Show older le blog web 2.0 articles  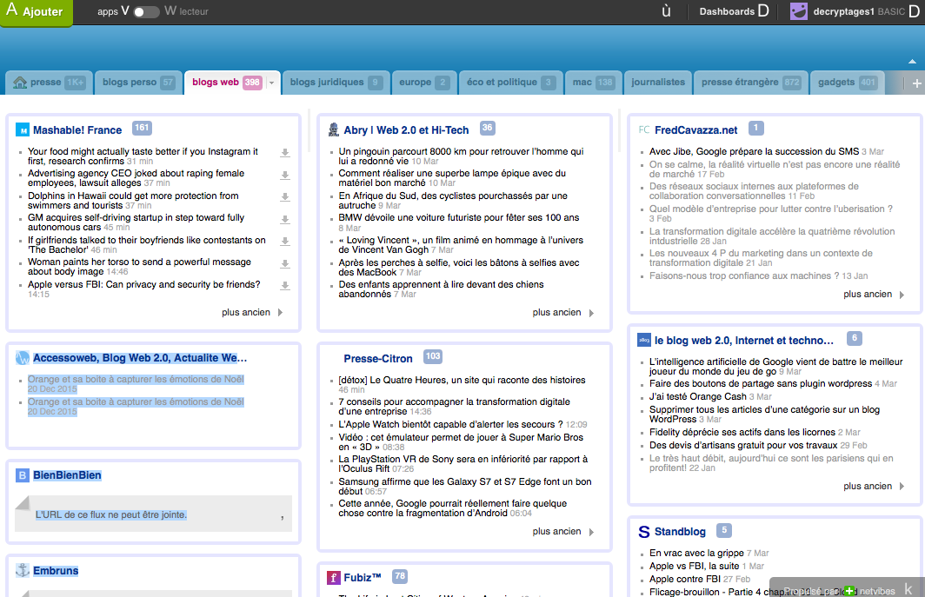875,486
